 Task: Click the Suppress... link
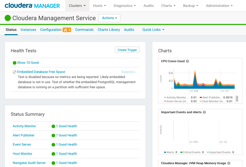130,72
